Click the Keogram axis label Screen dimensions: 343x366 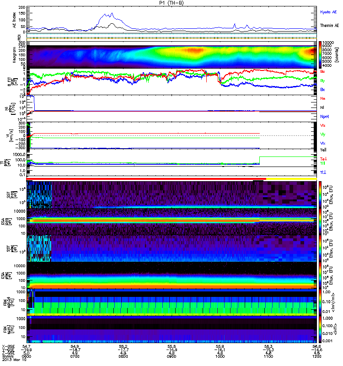pos(14,55)
